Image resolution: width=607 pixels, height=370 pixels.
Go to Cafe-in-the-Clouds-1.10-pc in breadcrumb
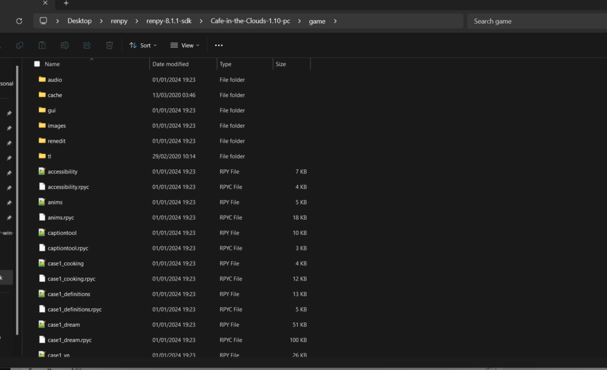[250, 21]
